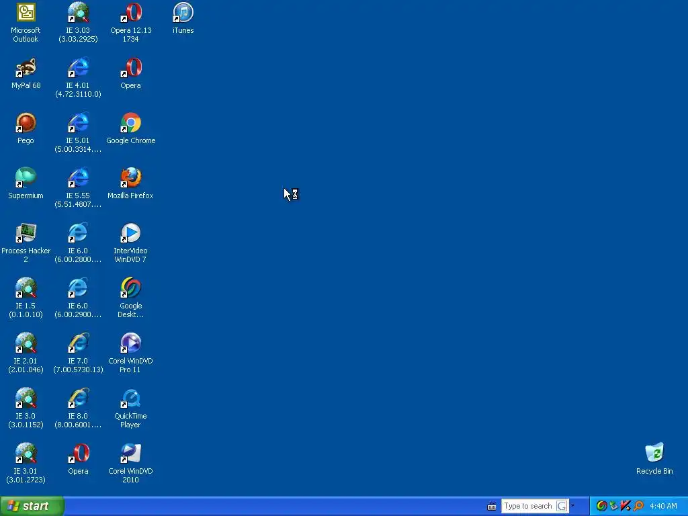This screenshot has width=688, height=516.
Task: Select the Opera 12.13 1734 icon
Action: pyautogui.click(x=131, y=12)
